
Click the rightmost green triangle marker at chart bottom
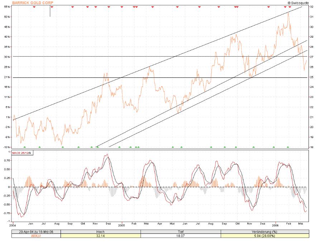(x=288, y=147)
